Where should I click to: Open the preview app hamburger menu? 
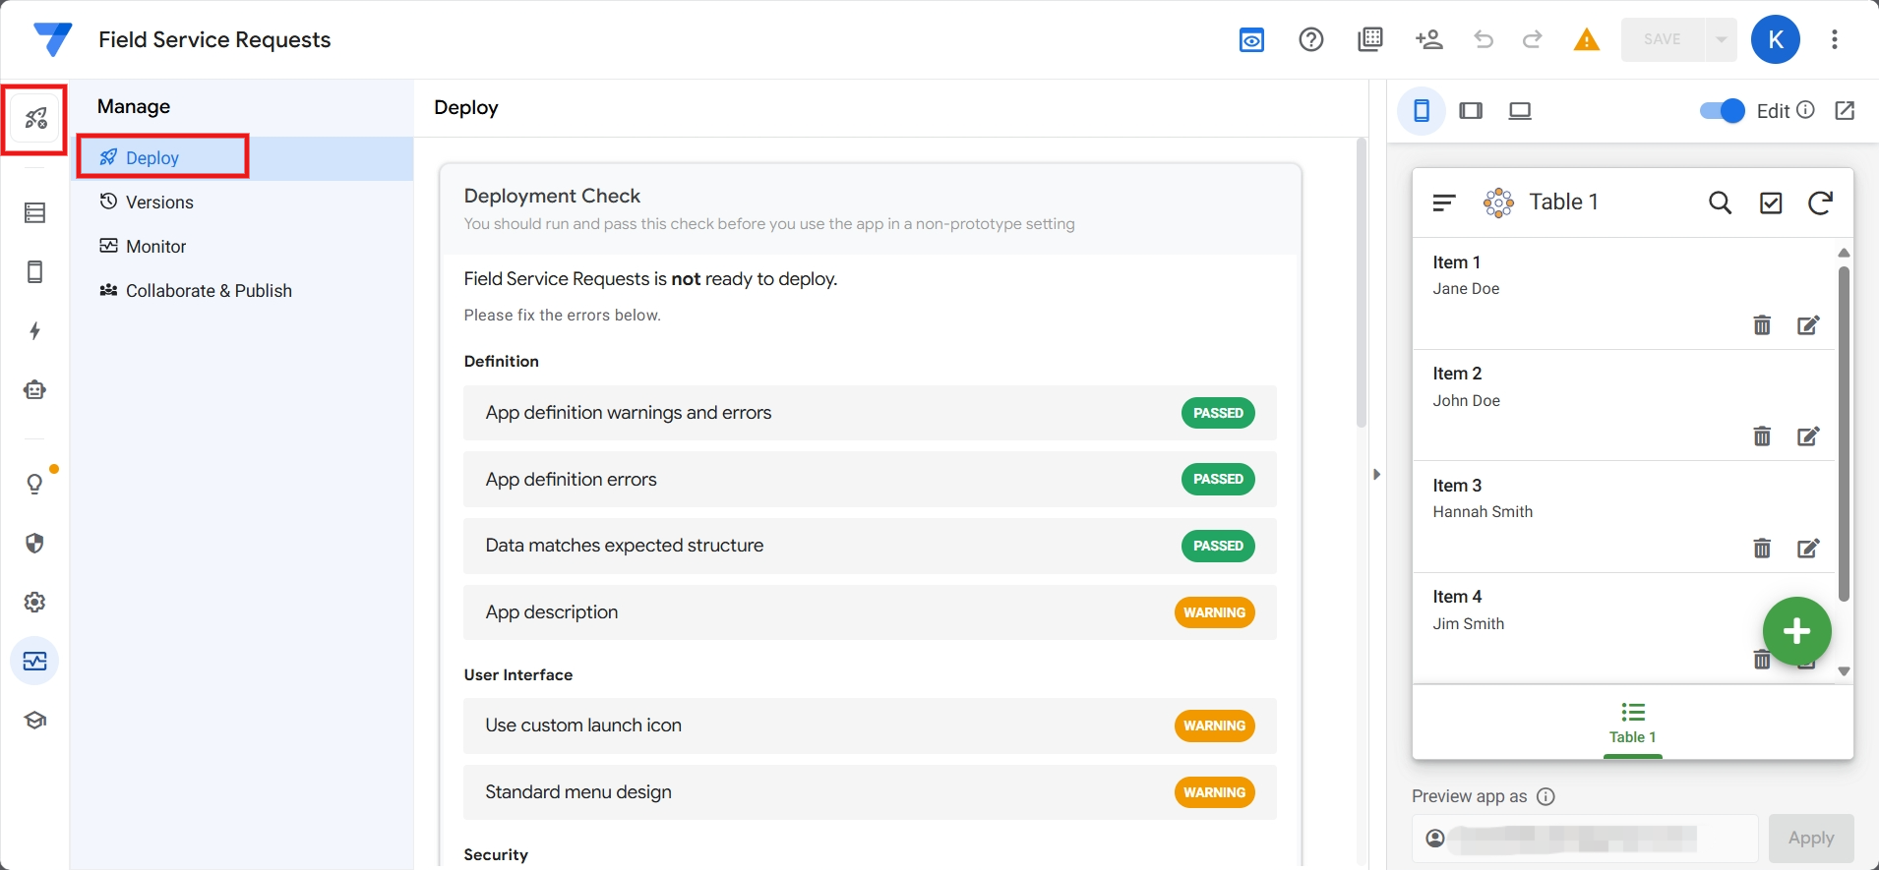click(1444, 203)
